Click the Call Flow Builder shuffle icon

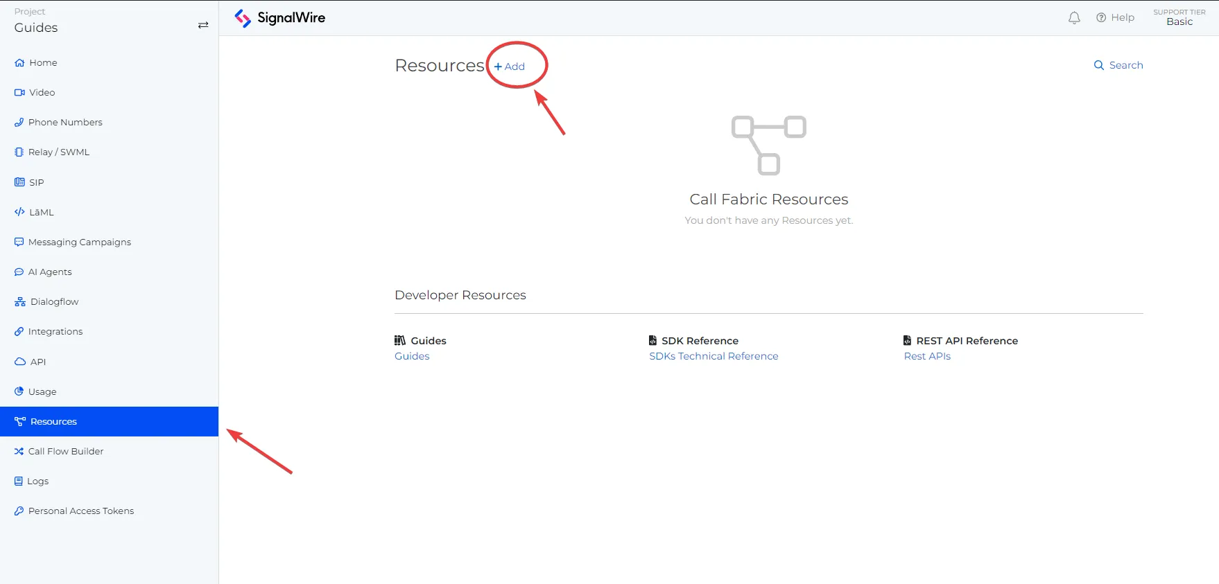19,451
